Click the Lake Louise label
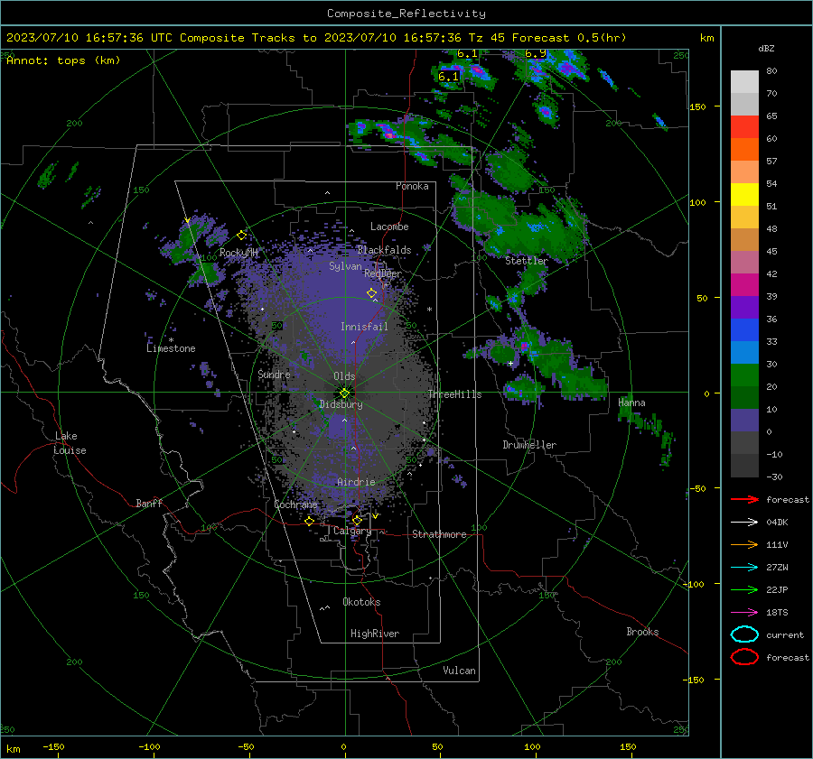This screenshot has height=759, width=813. coord(70,443)
